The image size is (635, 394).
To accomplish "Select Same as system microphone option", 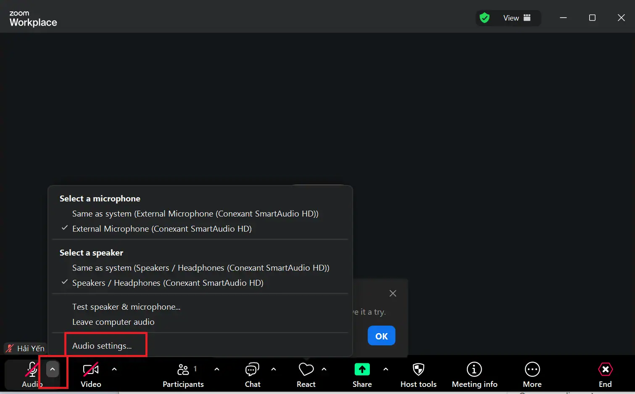I will pyautogui.click(x=195, y=214).
